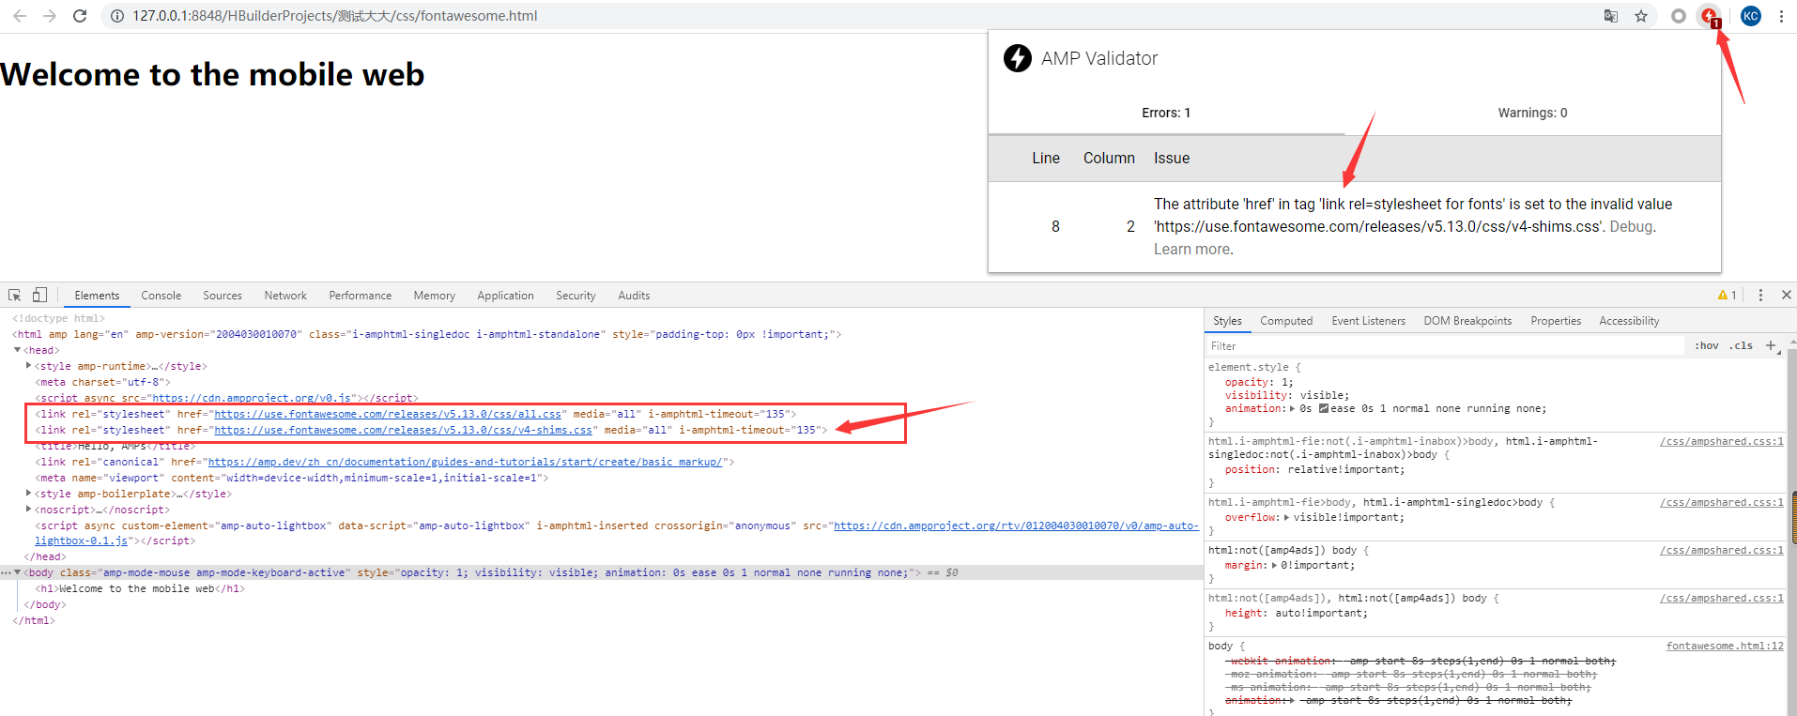This screenshot has height=716, width=1797.
Task: Open the translate page icon in the address bar
Action: click(x=1611, y=16)
